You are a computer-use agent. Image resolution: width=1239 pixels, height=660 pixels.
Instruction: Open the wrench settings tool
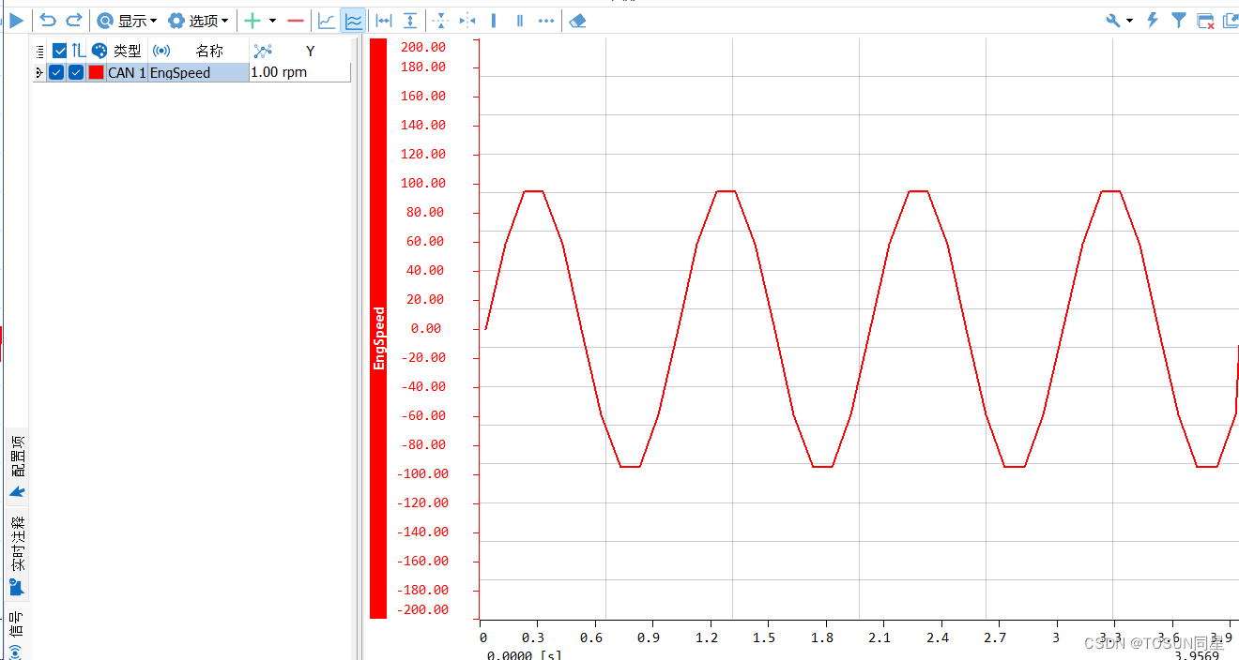point(1113,20)
